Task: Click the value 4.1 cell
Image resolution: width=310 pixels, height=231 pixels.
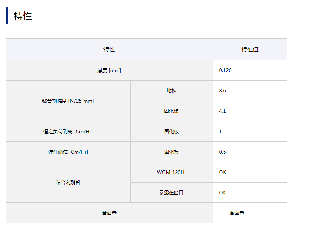Action: click(222, 111)
